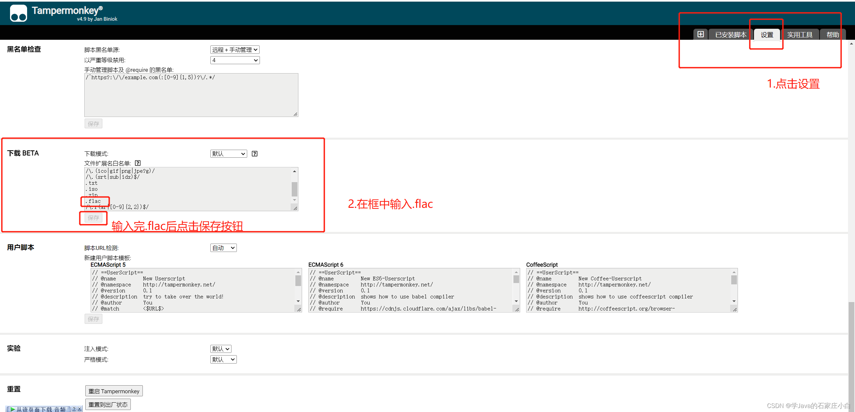Open the 下载模式 dropdown

pyautogui.click(x=228, y=154)
